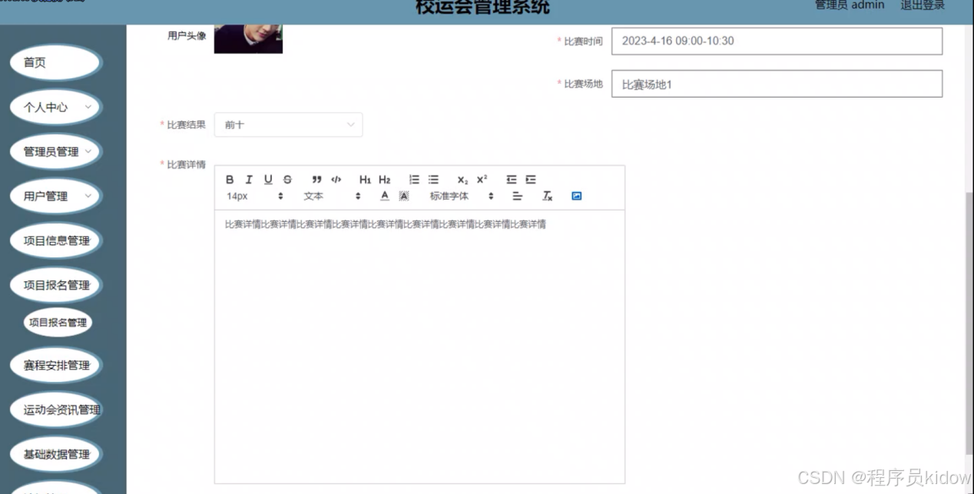
Task: Go to 首页 in the sidebar
Action: [55, 63]
